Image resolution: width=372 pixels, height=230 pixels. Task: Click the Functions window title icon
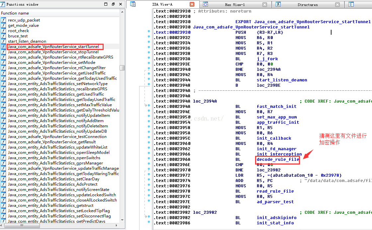click(x=3, y=4)
